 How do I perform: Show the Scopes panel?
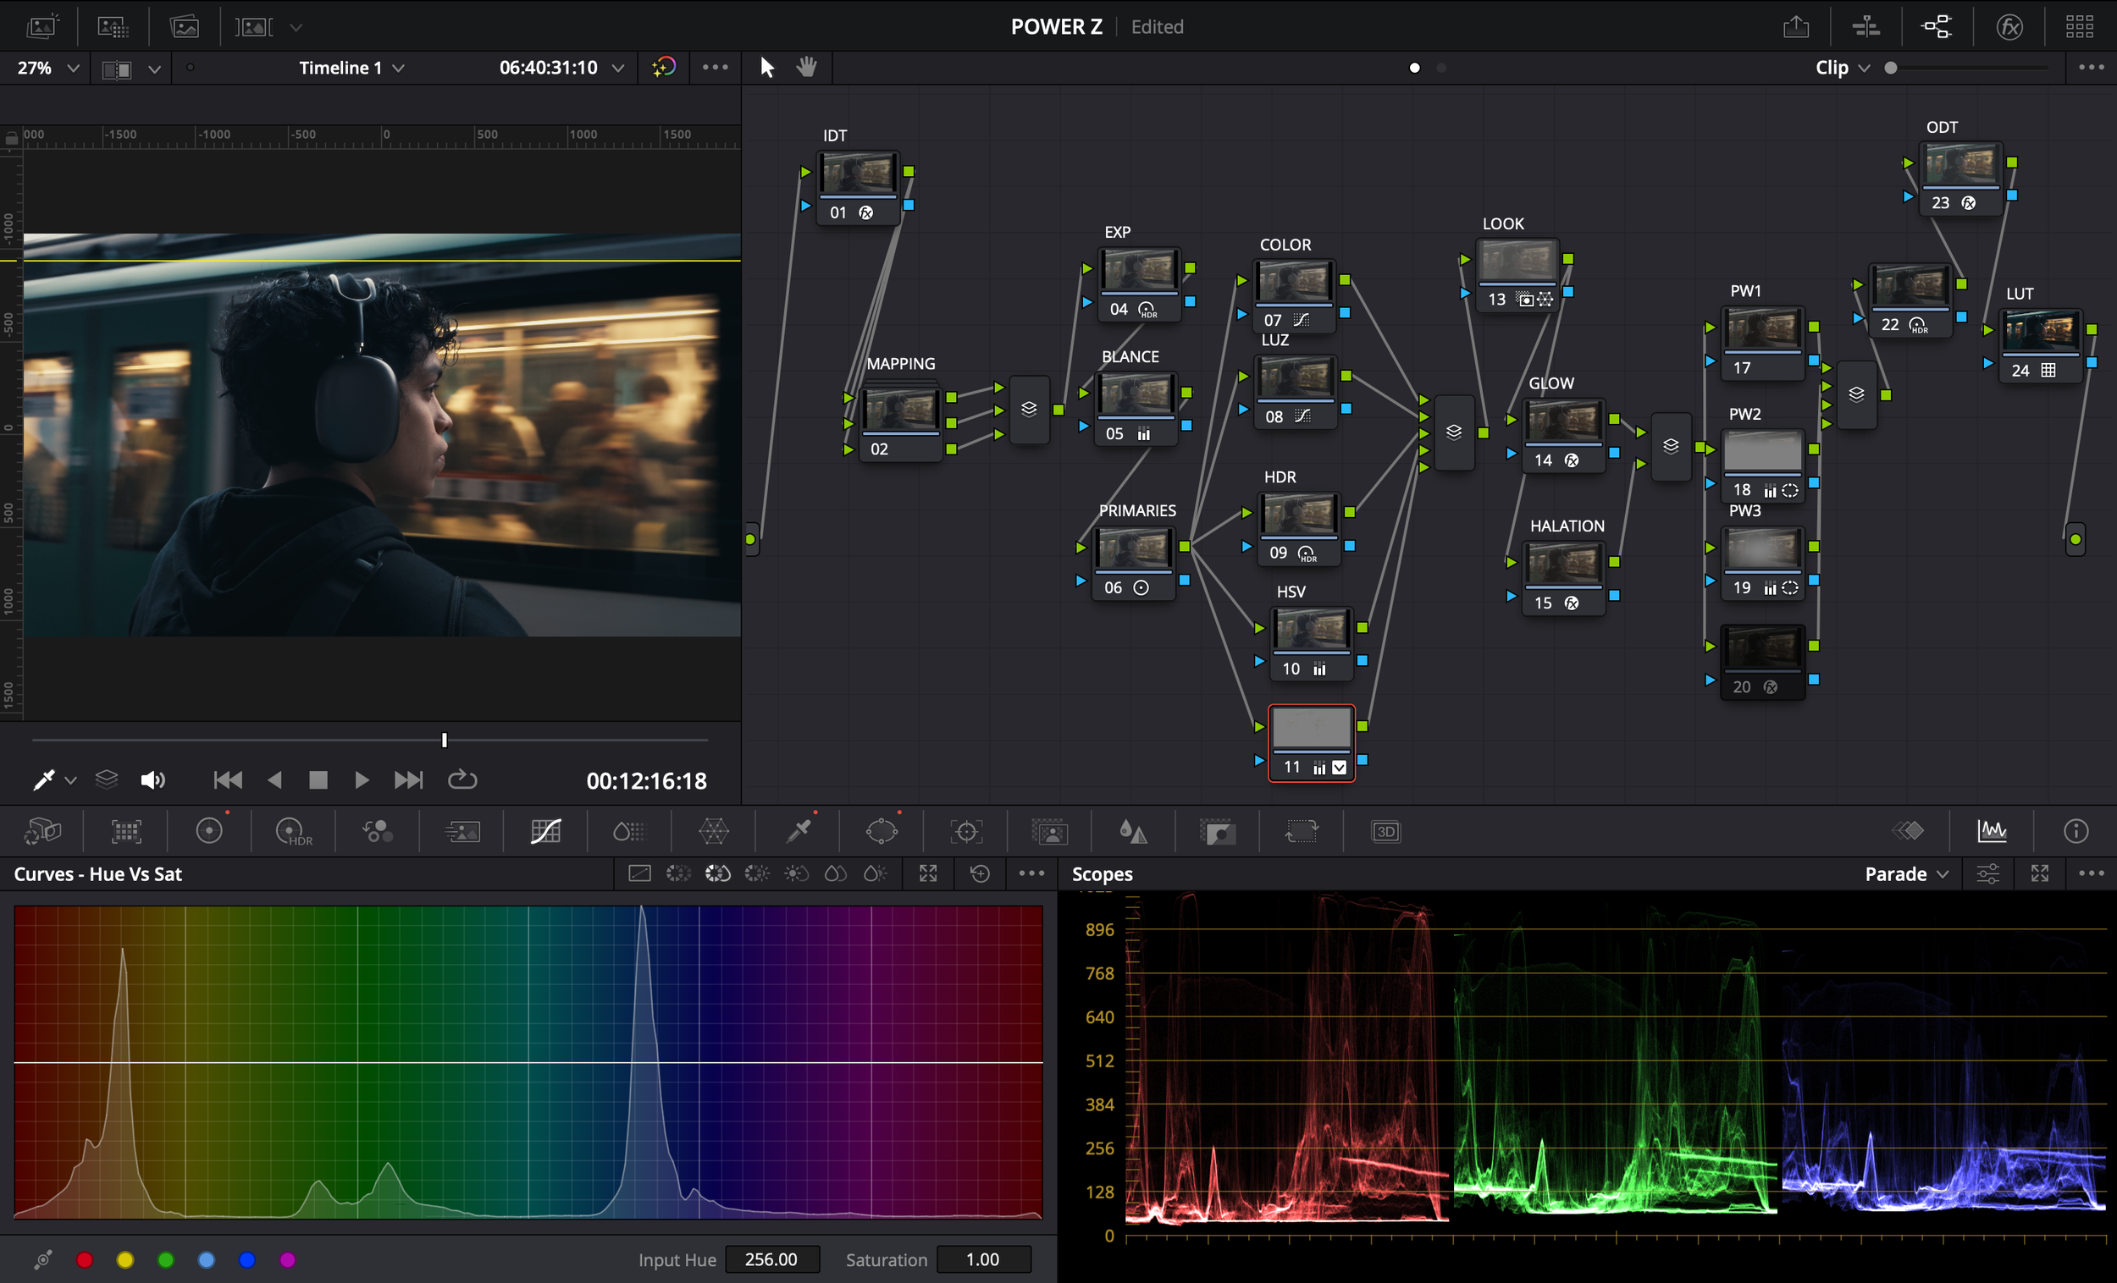(1992, 831)
